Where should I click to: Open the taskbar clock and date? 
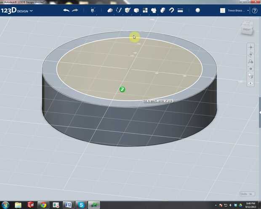click(x=250, y=205)
